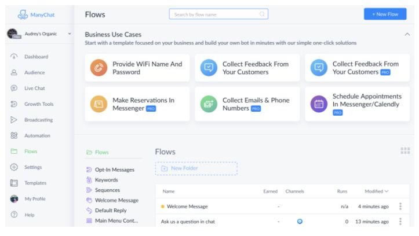Screen dimensions: 419x236
Task: Focus the Search by flow name field
Action: coord(218,14)
